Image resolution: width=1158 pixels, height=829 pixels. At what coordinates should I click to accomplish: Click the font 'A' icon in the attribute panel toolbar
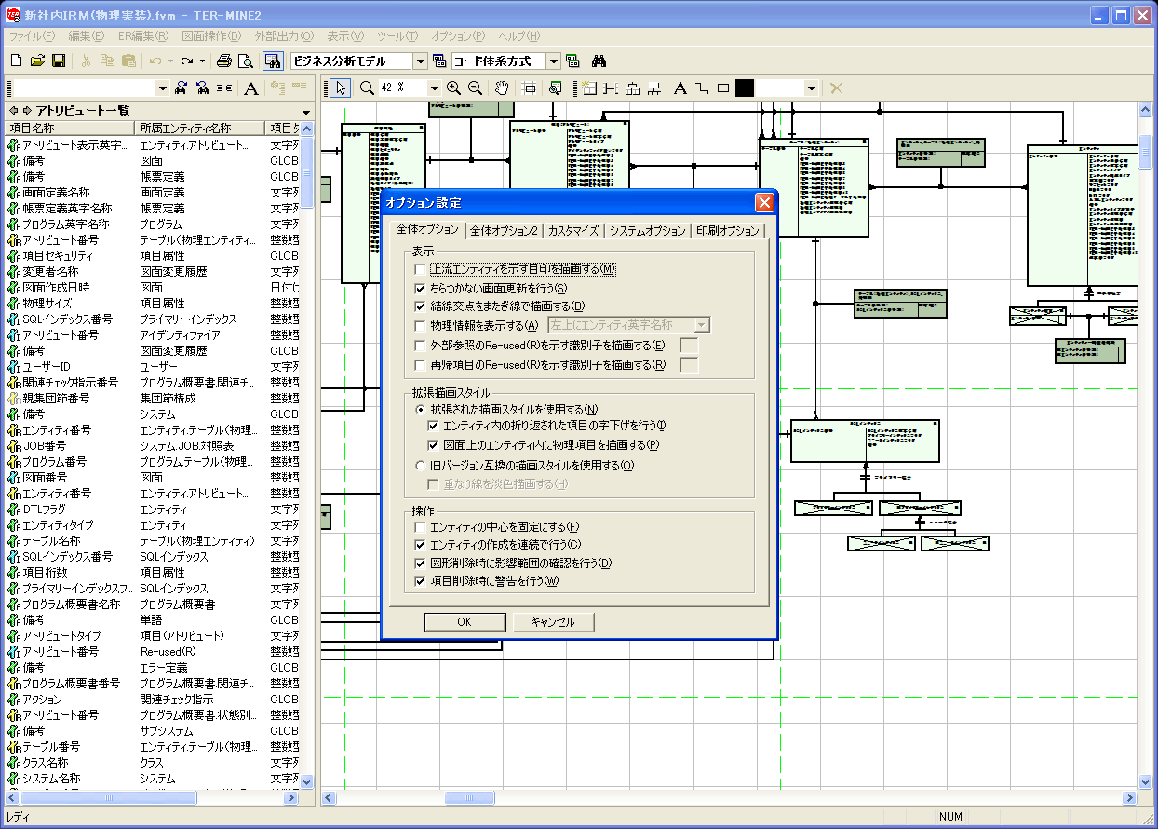pyautogui.click(x=250, y=88)
